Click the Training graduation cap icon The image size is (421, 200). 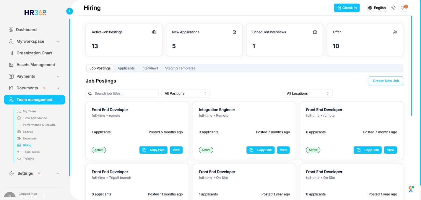coord(19,159)
